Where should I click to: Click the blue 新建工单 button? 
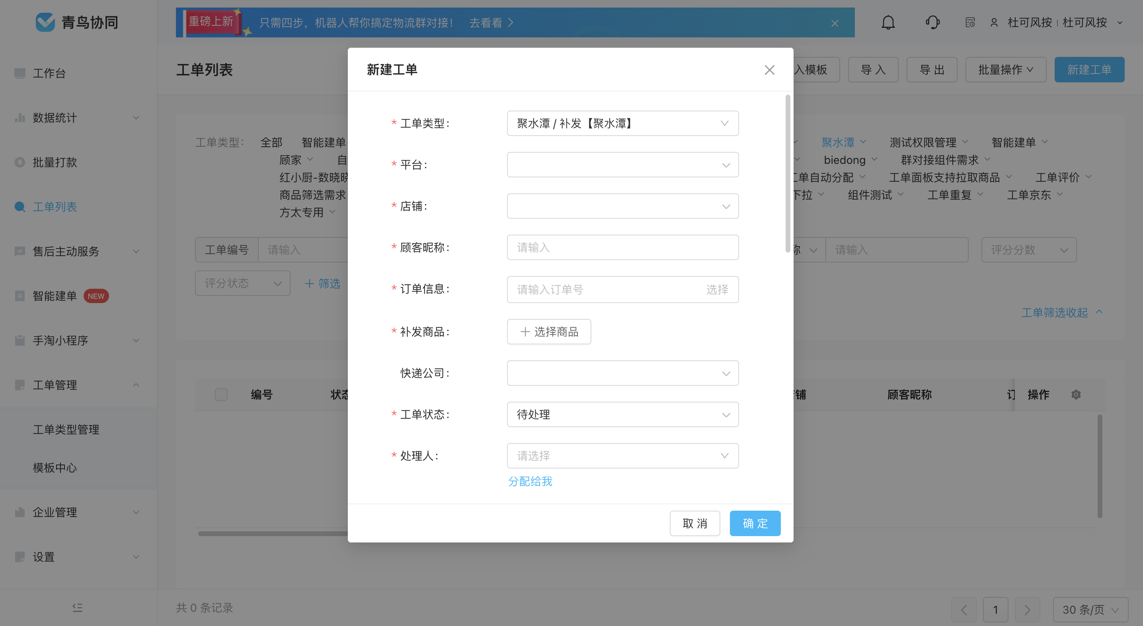tap(1089, 70)
